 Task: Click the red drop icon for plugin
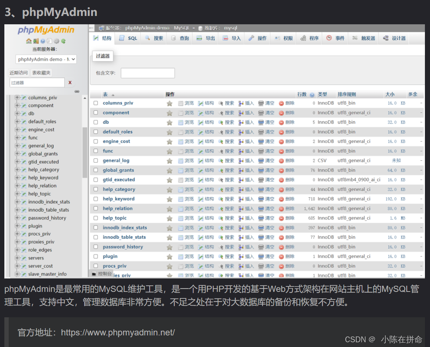[281, 257]
